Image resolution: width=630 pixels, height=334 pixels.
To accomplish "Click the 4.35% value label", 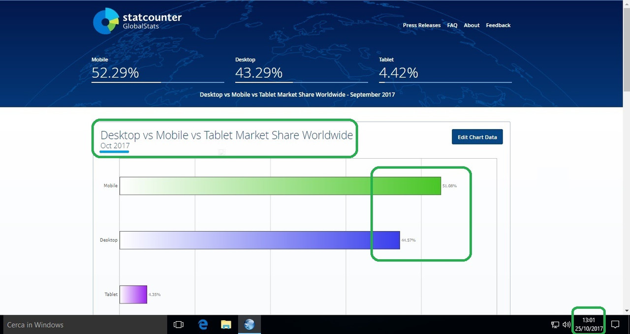I will tap(155, 294).
